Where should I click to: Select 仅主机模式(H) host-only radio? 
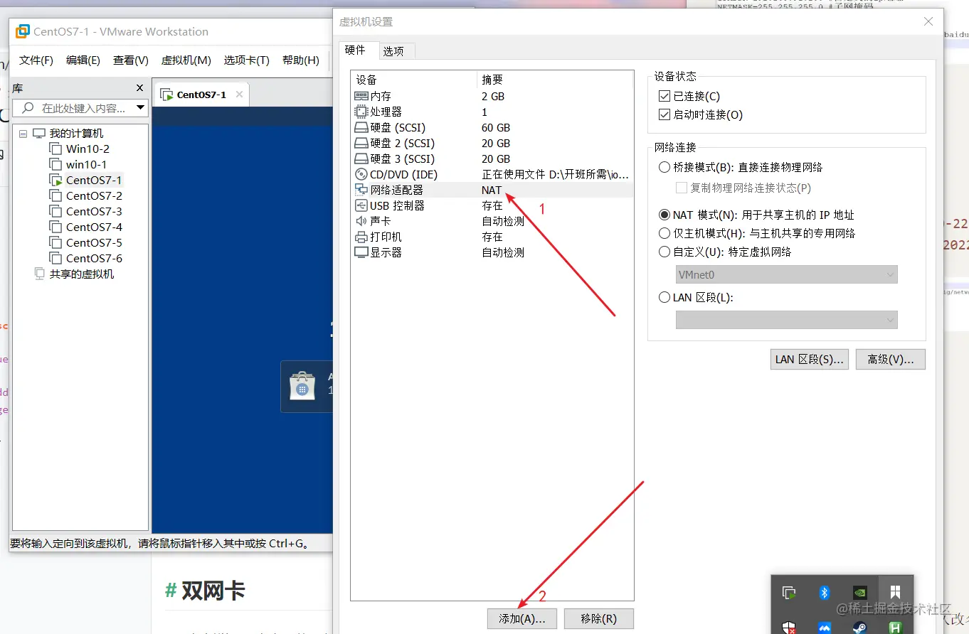click(x=664, y=233)
